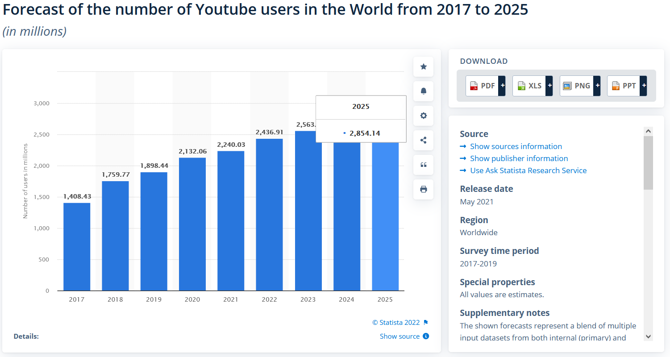Click the Details: label
The width and height of the screenshot is (670, 357).
tap(26, 336)
